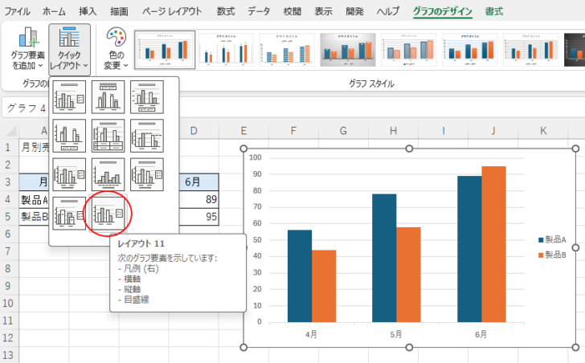Click the 製品A legend entry in chart
This screenshot has height=363, width=585.
[552, 239]
